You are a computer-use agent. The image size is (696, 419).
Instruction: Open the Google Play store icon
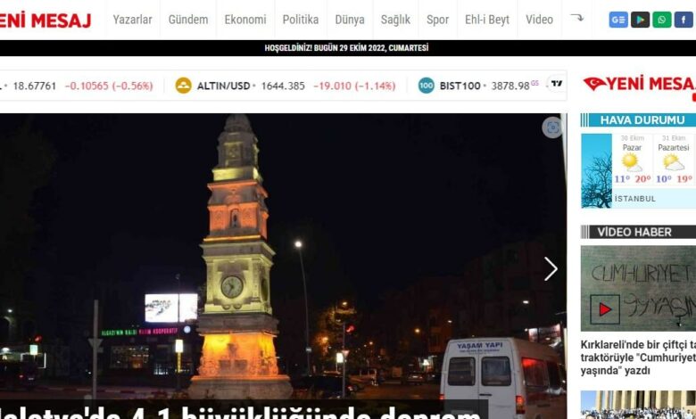[640, 20]
